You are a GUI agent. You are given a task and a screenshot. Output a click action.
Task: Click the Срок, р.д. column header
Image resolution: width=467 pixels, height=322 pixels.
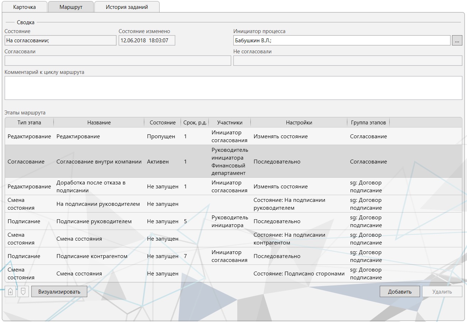pyautogui.click(x=194, y=123)
